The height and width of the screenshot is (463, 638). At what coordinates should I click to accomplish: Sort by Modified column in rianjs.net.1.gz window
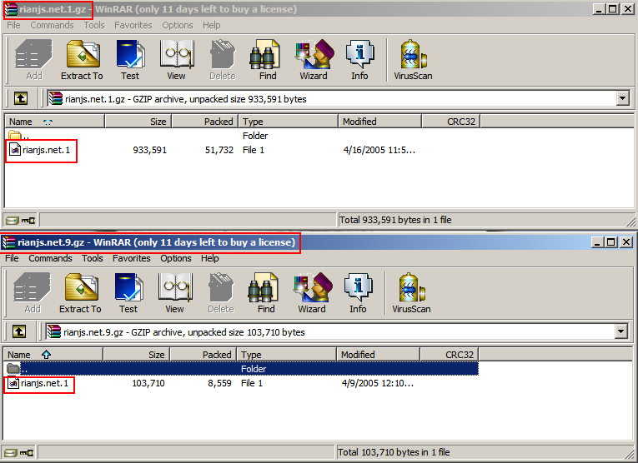pyautogui.click(x=380, y=122)
